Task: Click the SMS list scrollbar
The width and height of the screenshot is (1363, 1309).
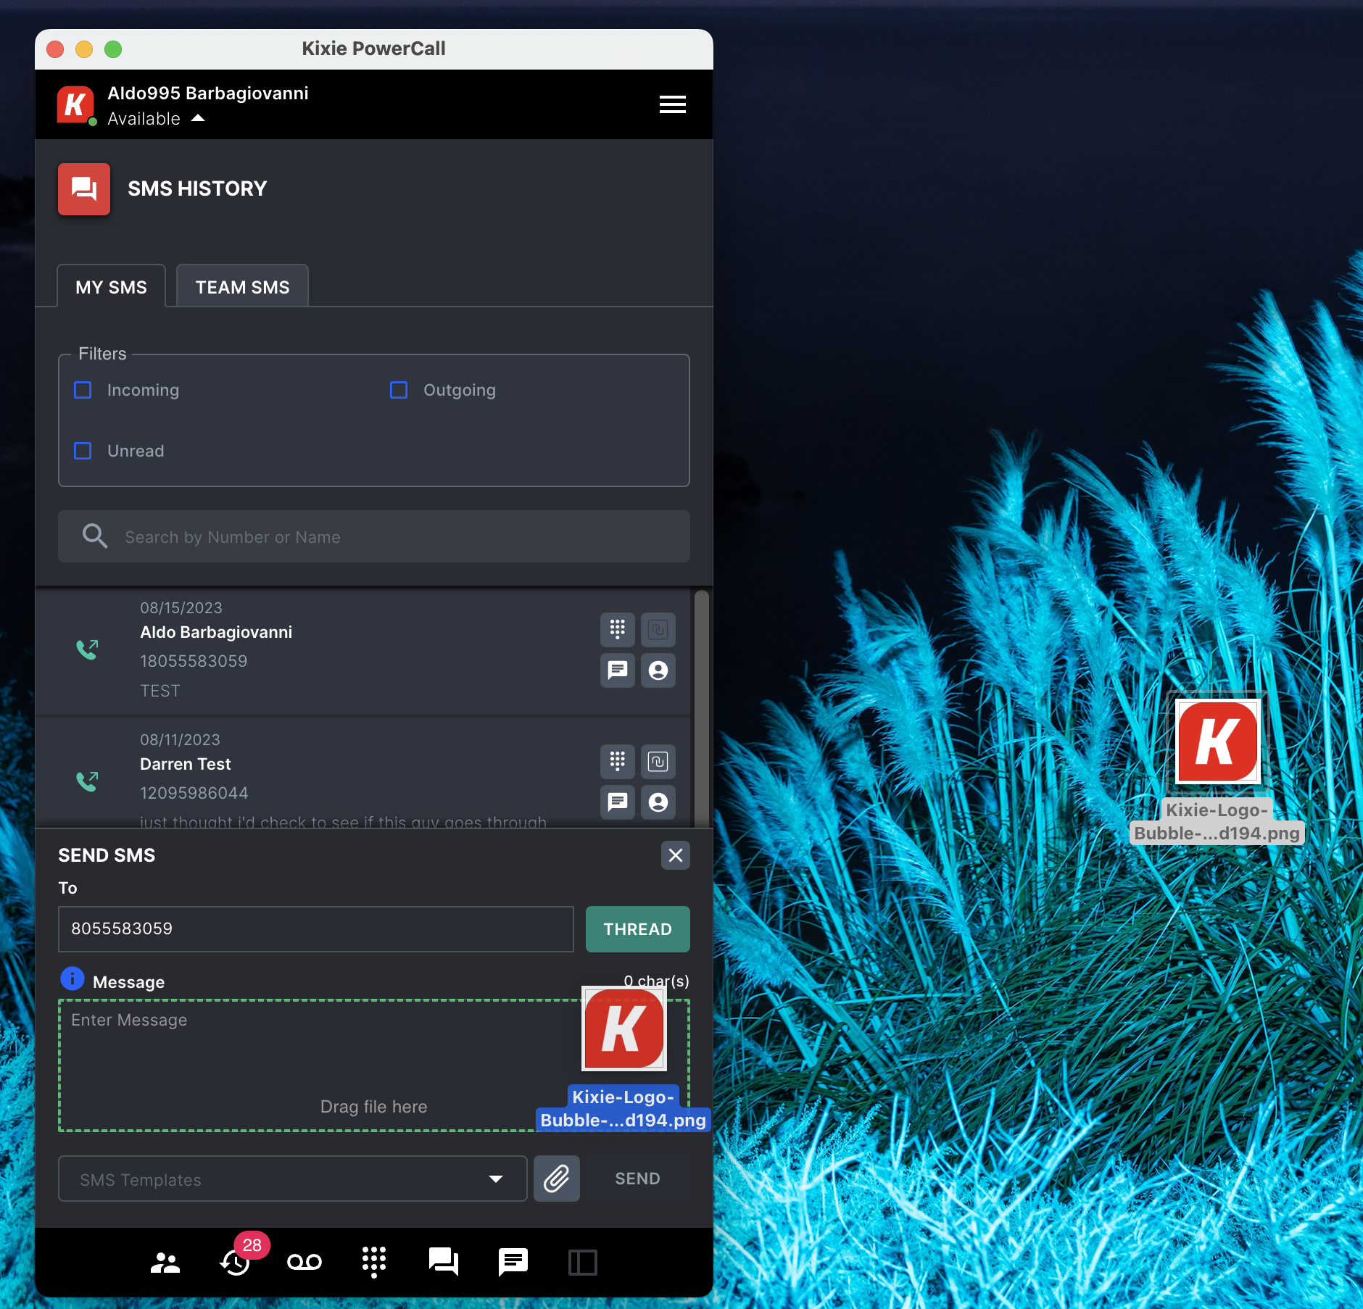Action: tap(701, 709)
